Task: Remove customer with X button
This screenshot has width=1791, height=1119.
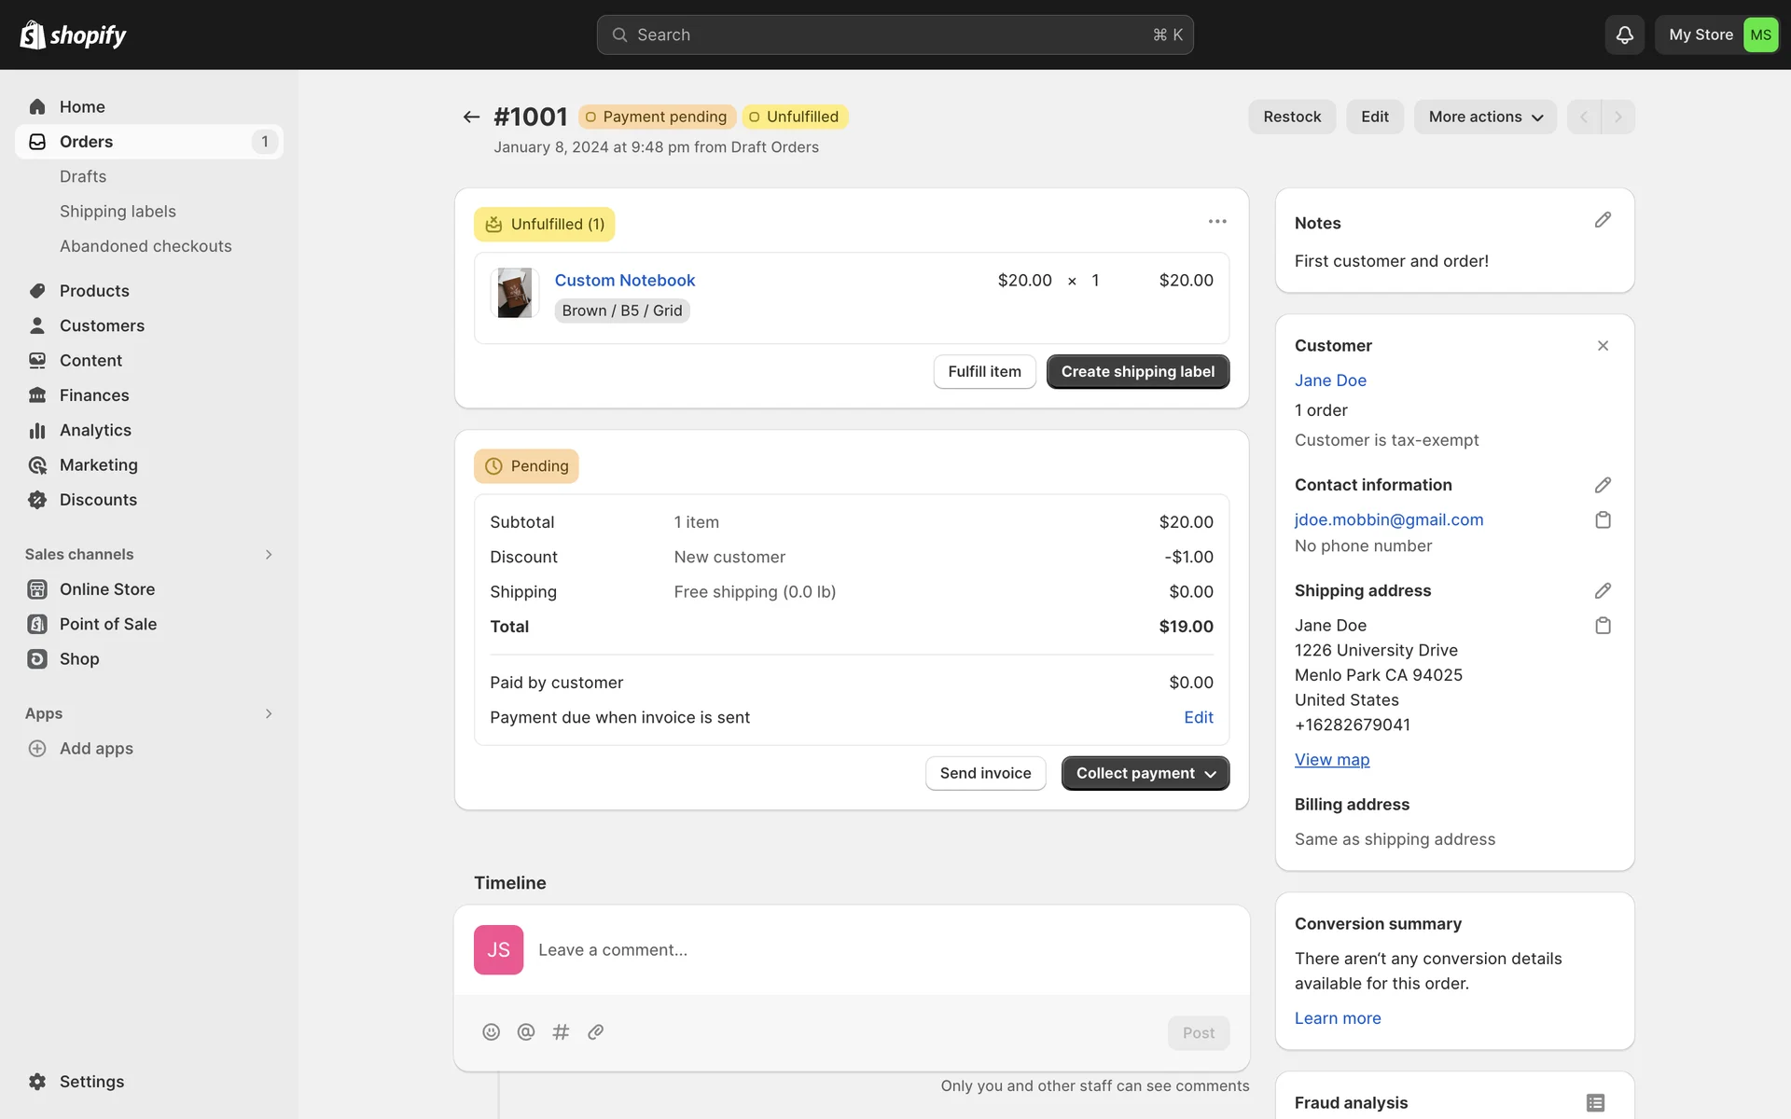Action: click(1603, 346)
